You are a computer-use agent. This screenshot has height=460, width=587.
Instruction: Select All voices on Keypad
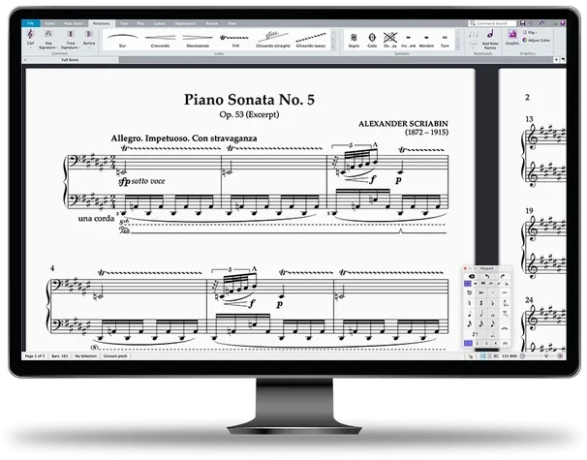pos(505,343)
